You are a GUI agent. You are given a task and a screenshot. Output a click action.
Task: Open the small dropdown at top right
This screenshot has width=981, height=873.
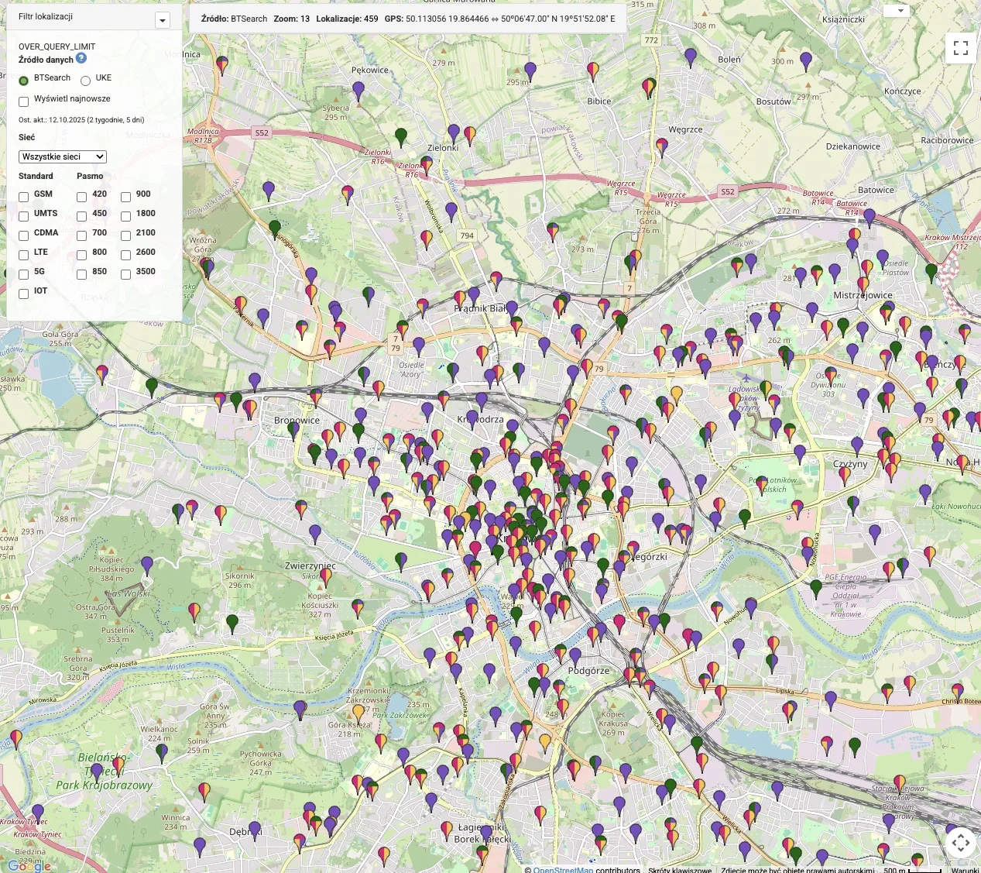click(896, 11)
